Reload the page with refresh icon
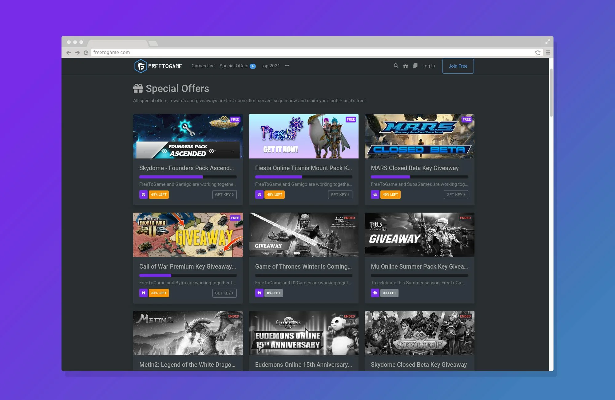 coord(86,53)
